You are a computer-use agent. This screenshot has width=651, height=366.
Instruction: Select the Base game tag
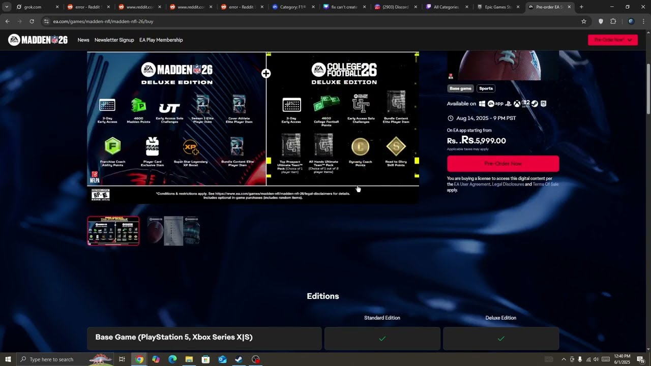pyautogui.click(x=460, y=88)
